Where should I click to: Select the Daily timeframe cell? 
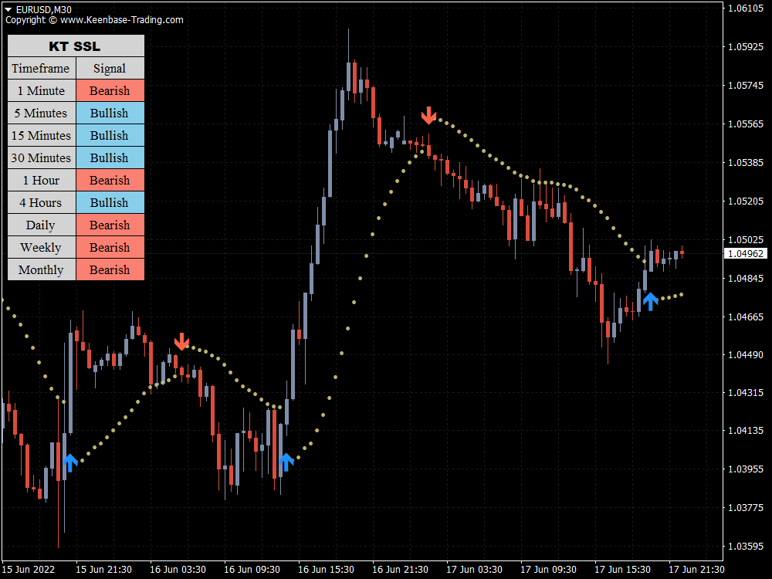click(x=42, y=225)
